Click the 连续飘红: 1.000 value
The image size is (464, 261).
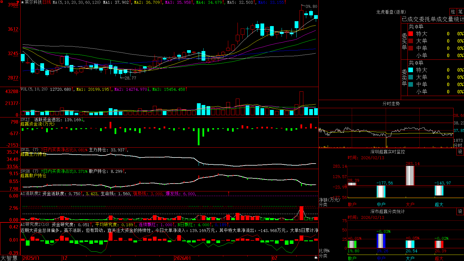tap(156, 224)
